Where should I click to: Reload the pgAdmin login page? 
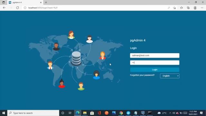pyautogui.click(x=17, y=8)
